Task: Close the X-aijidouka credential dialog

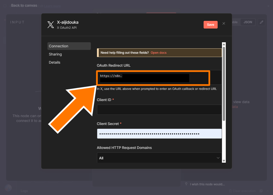Action: point(224,23)
